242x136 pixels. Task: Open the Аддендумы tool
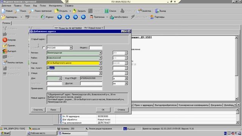10,17
